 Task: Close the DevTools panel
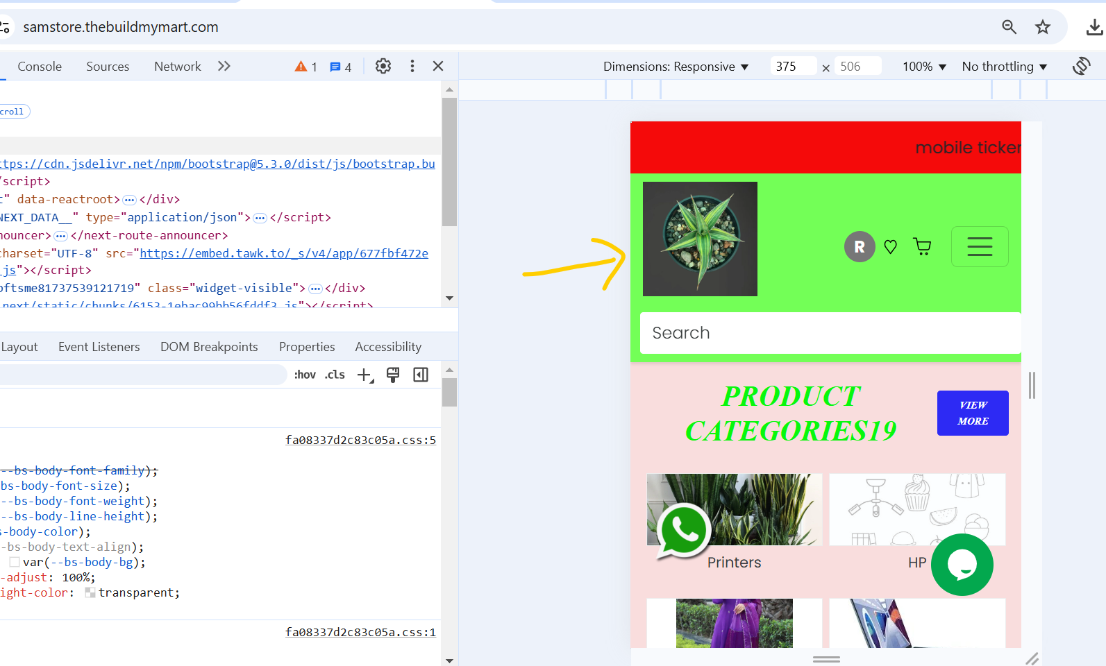click(438, 66)
